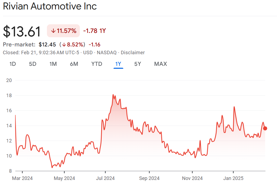
Task: Select the MAX time range
Action: point(160,64)
